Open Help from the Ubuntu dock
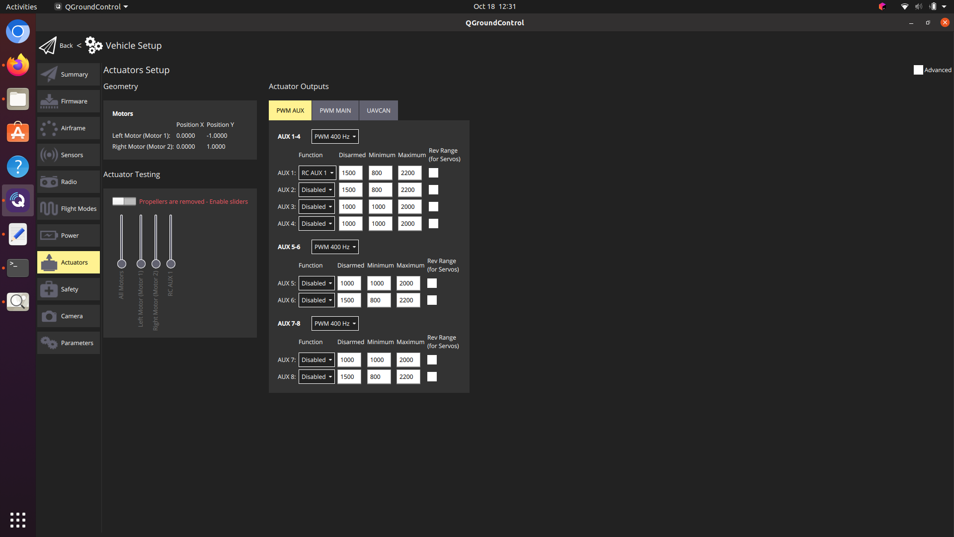 point(18,167)
